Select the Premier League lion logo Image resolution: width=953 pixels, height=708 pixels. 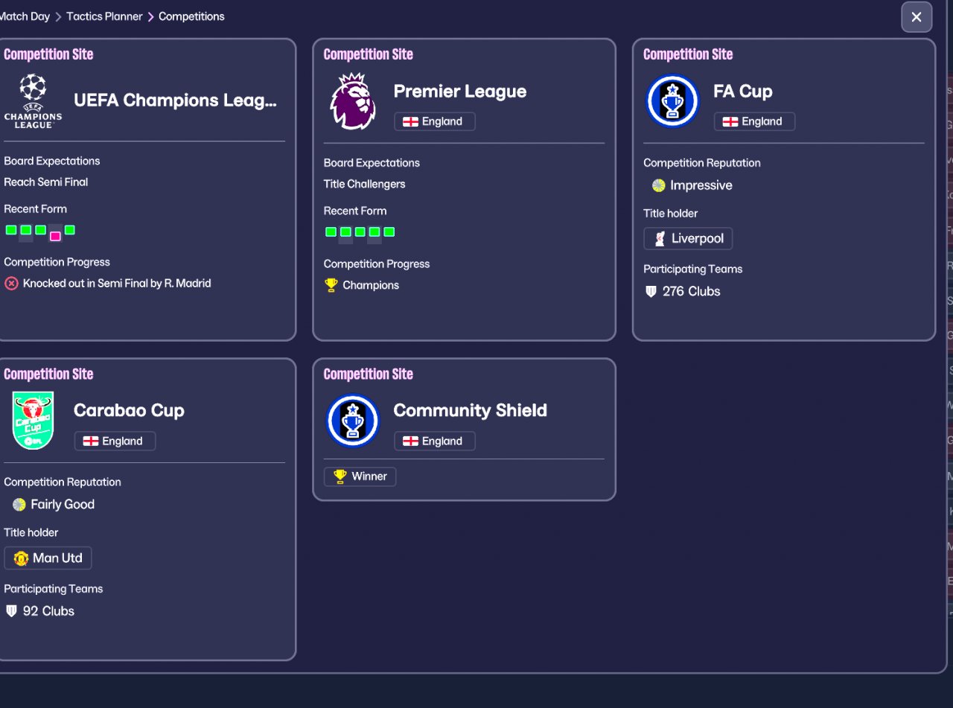tap(353, 101)
